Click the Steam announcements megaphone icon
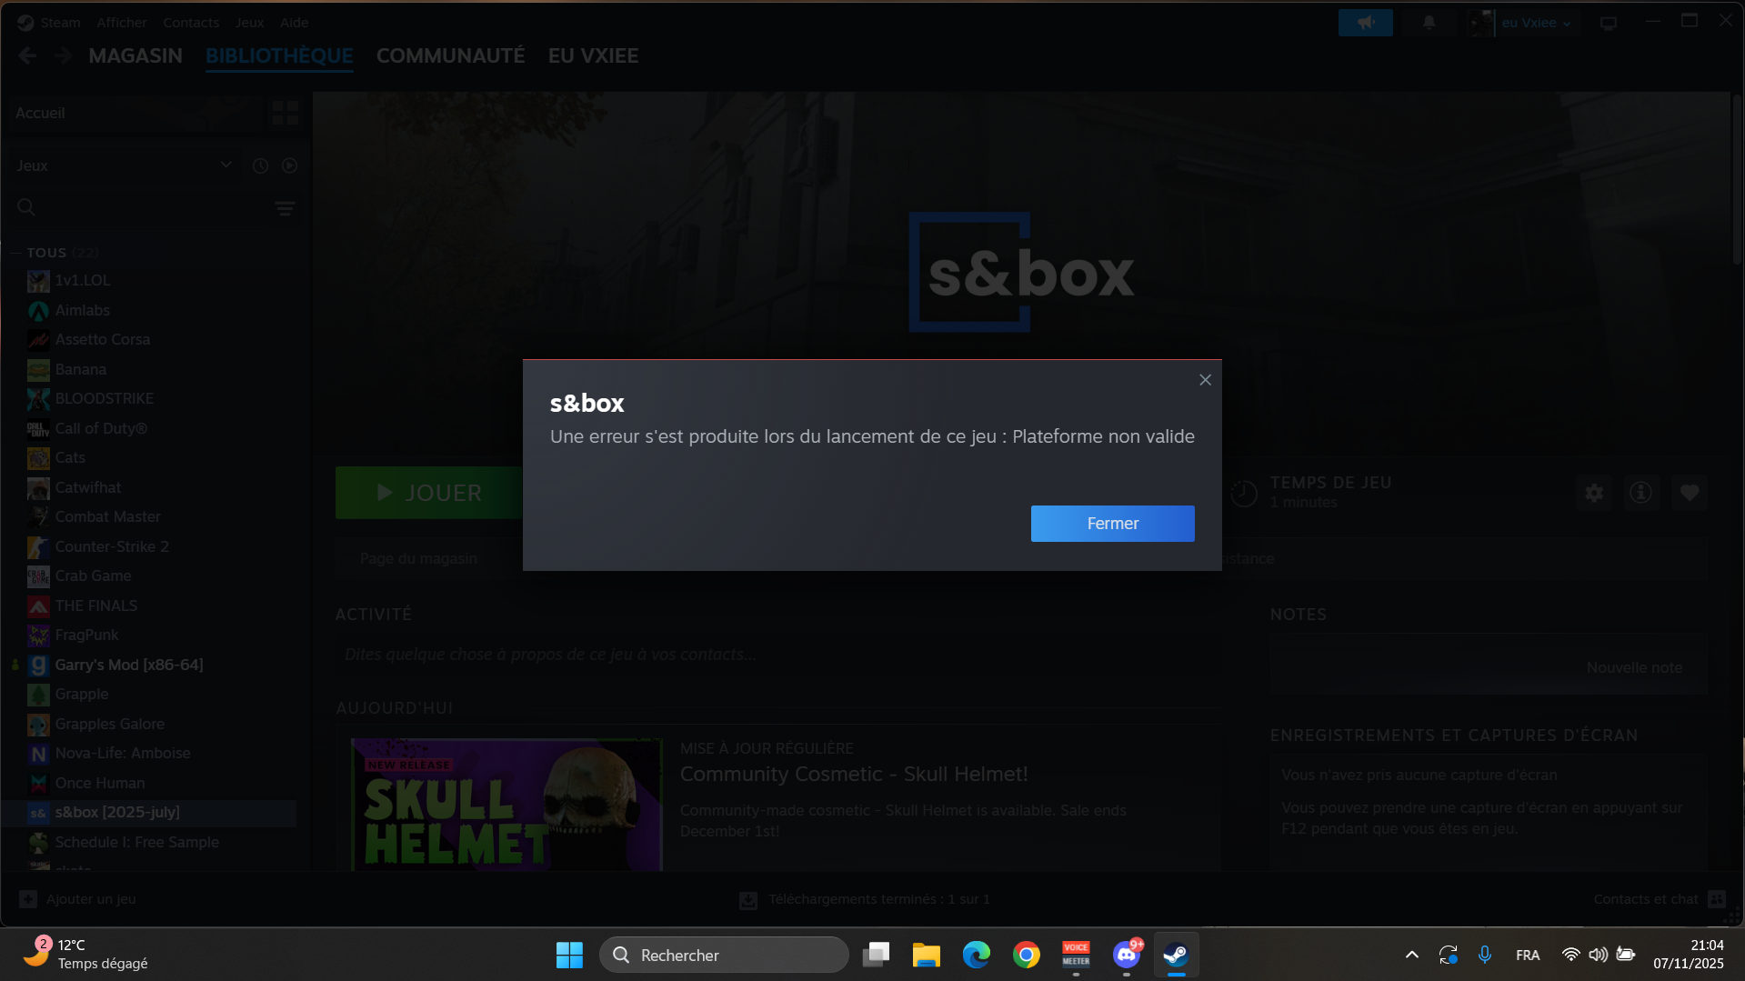 tap(1365, 23)
